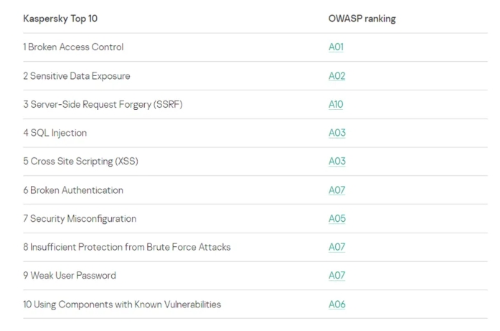
Task: Click the A07 link for Broken Authentication
Action: [x=336, y=190]
